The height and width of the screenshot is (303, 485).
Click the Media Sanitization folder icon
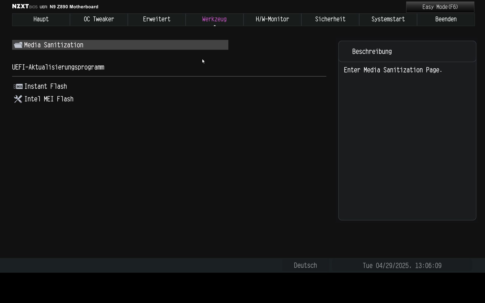click(x=18, y=45)
